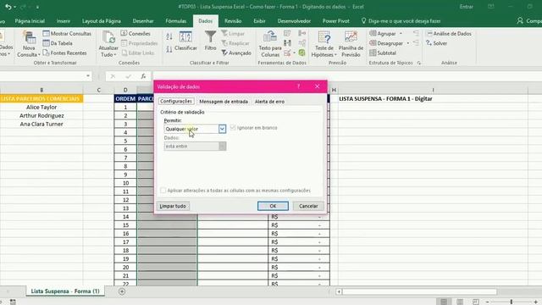542x305 pixels.
Task: Click Mostrar Consultas
Action: [x=67, y=34]
